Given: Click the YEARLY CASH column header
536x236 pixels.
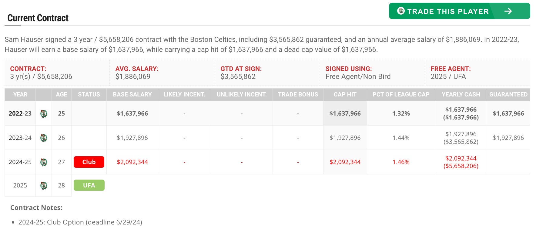Looking at the screenshot, I should [x=461, y=95].
